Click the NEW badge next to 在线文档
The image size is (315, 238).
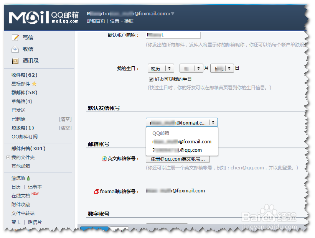pos(35,194)
